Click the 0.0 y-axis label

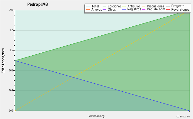[11, 111]
